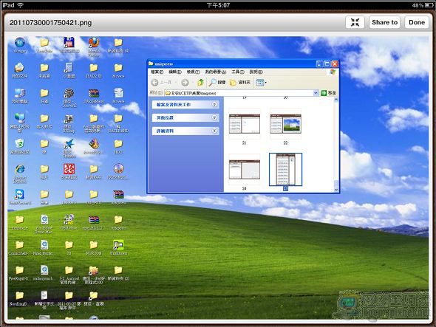The height and width of the screenshot is (327, 436).
Task: Select thumbnail image labeled 22
Action: [285, 123]
